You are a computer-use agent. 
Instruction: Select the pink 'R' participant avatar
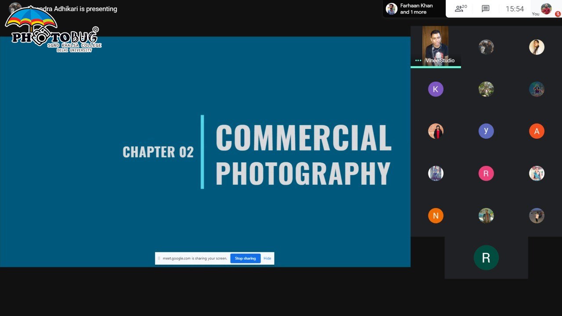486,173
